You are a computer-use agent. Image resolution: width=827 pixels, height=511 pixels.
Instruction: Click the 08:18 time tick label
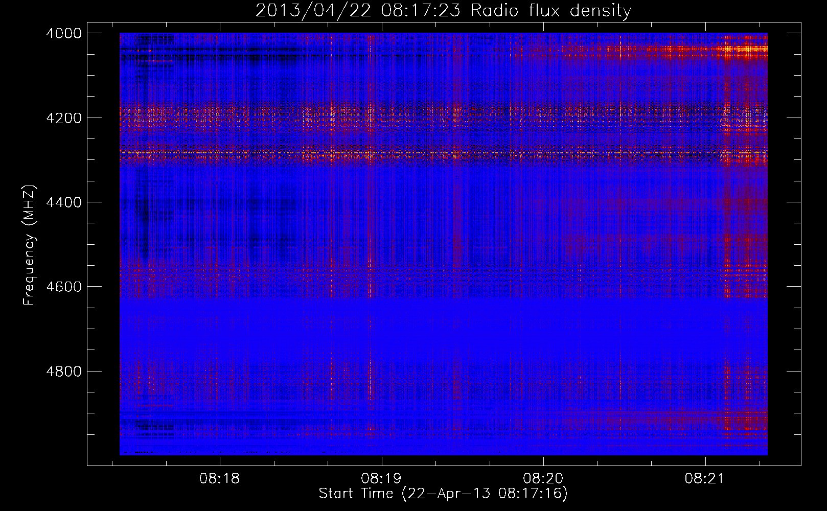click(220, 479)
